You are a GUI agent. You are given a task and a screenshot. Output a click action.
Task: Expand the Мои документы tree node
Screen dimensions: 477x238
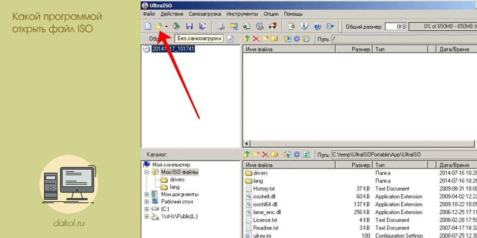[147, 194]
